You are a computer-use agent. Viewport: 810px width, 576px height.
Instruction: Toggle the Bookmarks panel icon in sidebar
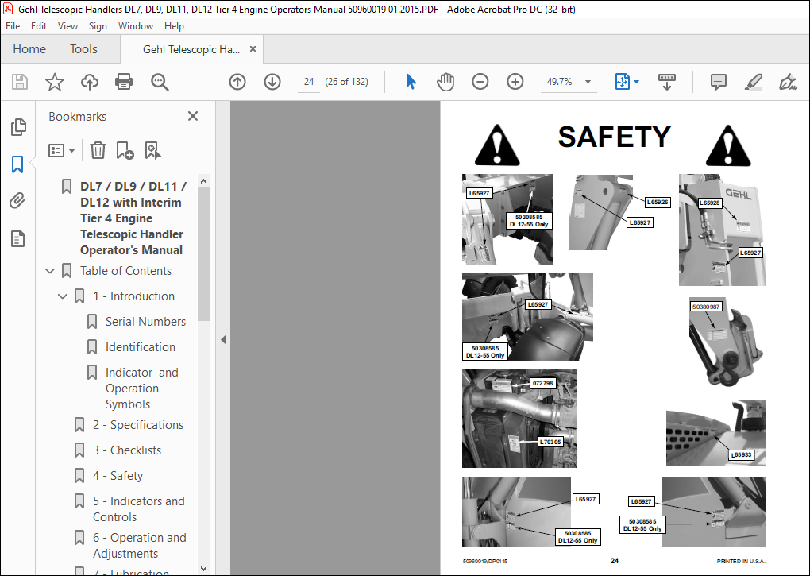click(17, 164)
